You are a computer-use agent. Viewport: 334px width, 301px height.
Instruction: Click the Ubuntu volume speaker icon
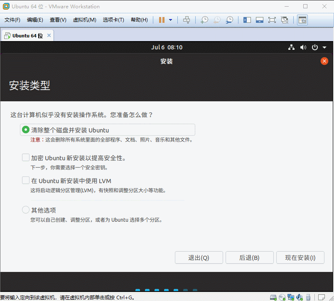pyautogui.click(x=303, y=48)
